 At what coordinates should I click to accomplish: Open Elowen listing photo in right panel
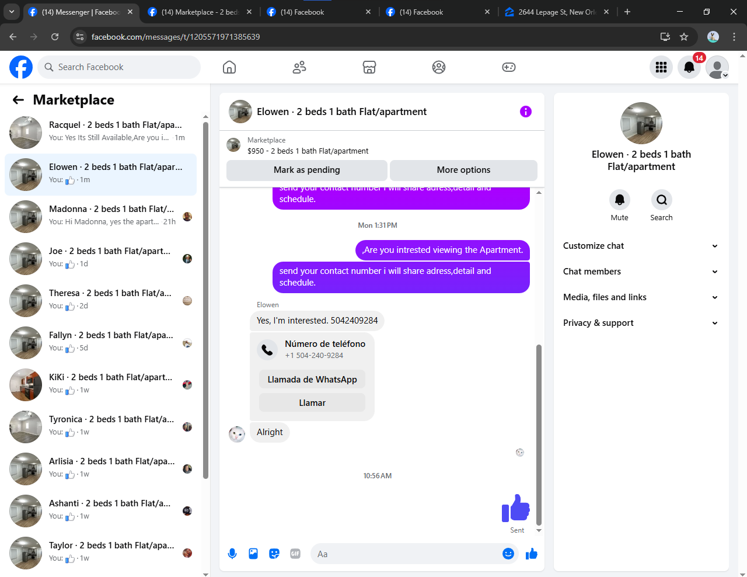point(641,123)
